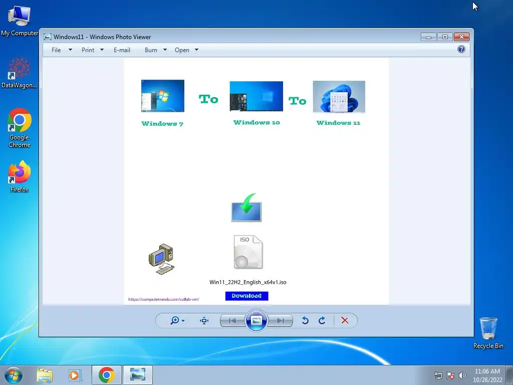The width and height of the screenshot is (513, 385).
Task: Click the DataWagon desktop shortcut
Action: click(x=20, y=73)
